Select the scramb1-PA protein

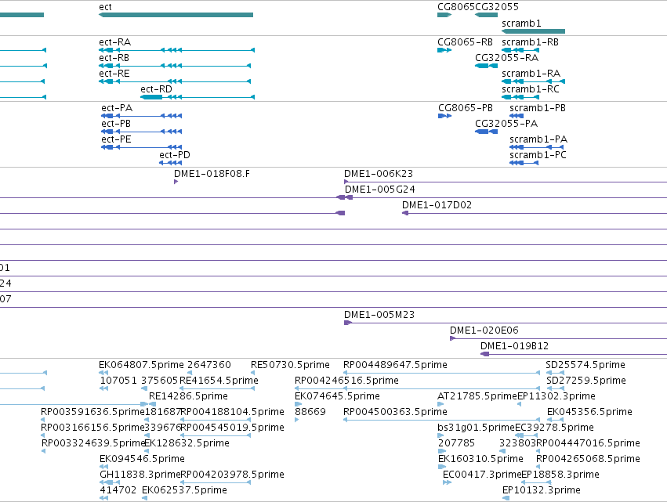pos(536,147)
